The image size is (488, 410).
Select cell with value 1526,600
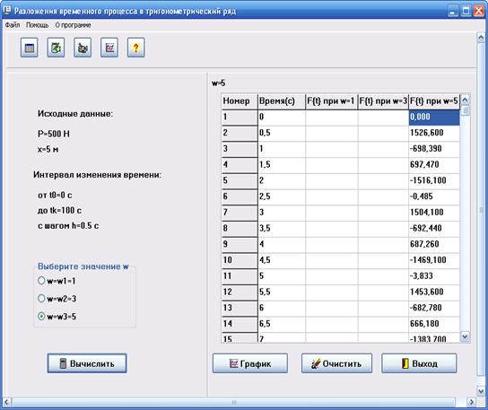434,133
